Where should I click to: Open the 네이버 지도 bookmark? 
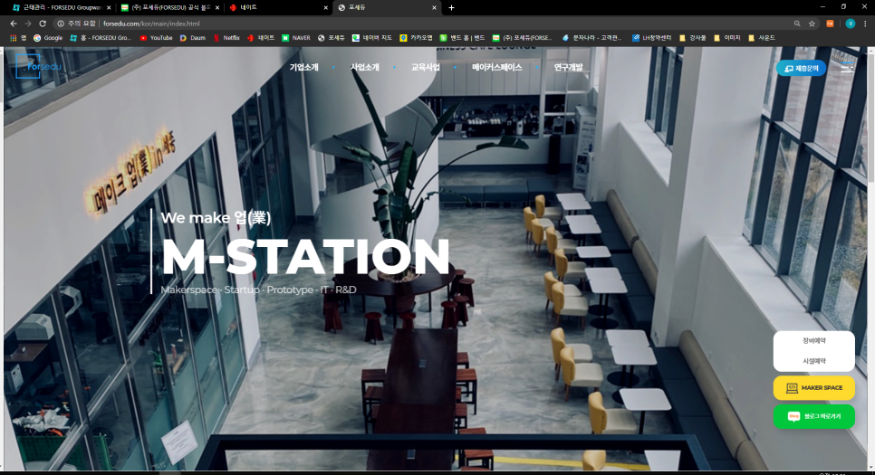coord(371,38)
